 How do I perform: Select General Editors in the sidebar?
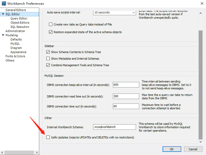(x=16, y=10)
